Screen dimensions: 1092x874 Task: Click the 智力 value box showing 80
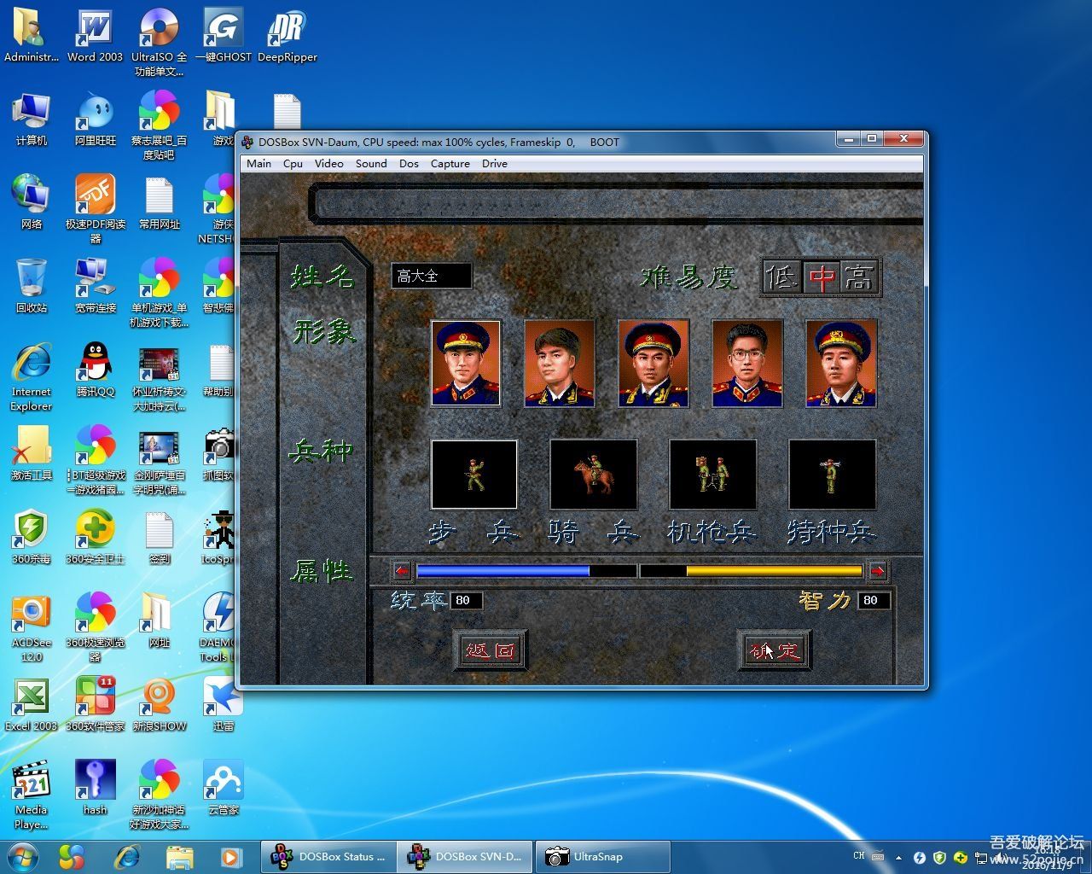point(874,600)
